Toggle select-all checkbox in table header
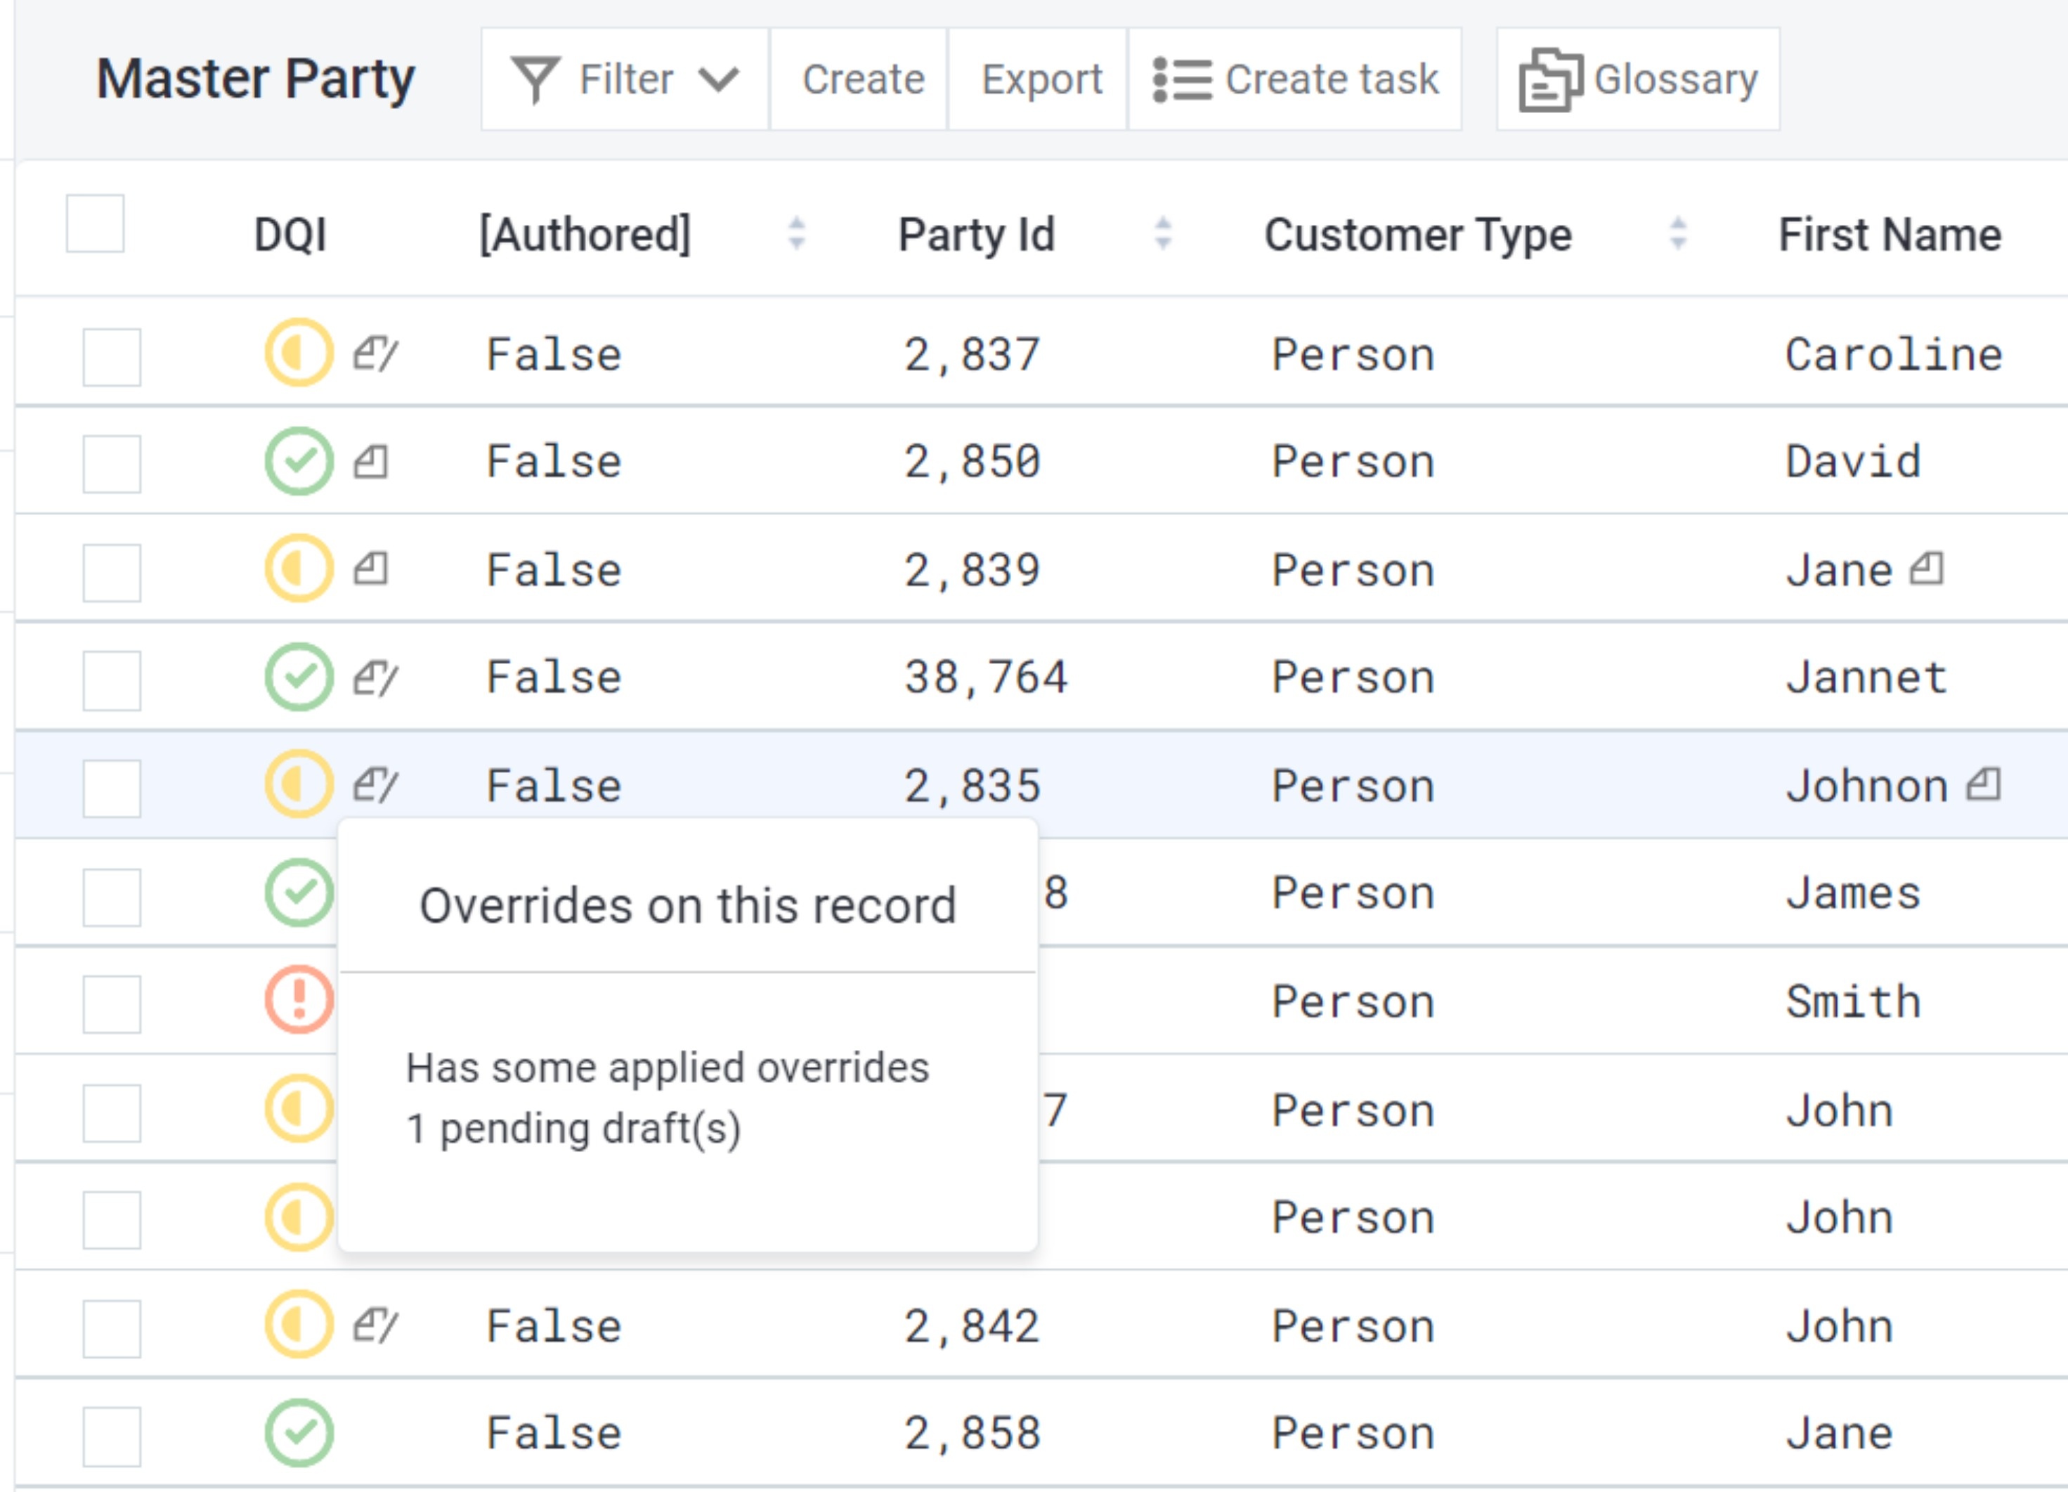This screenshot has height=1492, width=2068. (x=95, y=223)
